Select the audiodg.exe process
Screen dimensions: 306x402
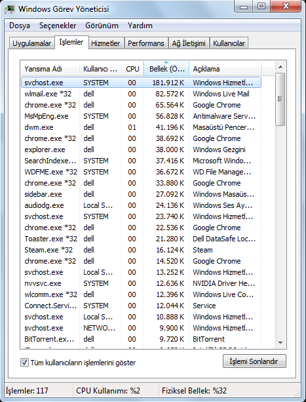click(x=141, y=205)
